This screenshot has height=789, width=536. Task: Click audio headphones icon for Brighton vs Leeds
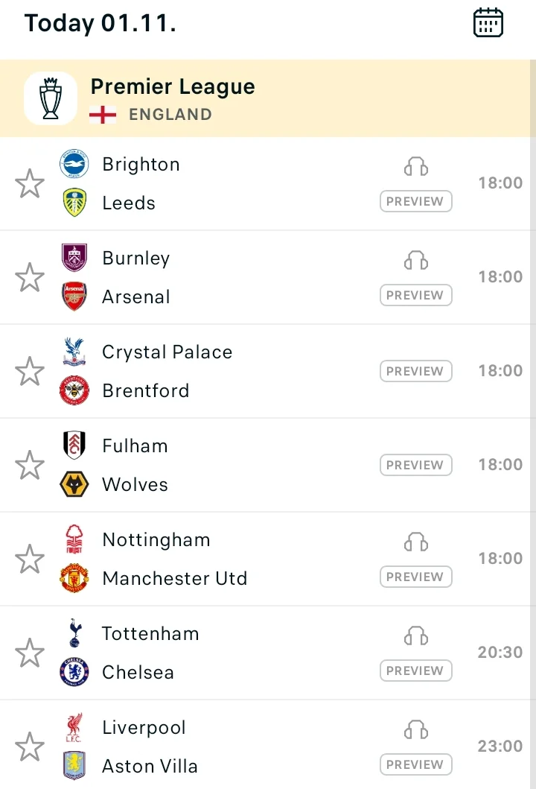(416, 167)
